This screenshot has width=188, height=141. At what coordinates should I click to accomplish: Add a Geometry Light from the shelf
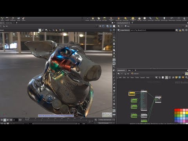click(111, 19)
